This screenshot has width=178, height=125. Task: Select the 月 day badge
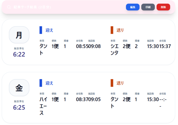point(19,35)
